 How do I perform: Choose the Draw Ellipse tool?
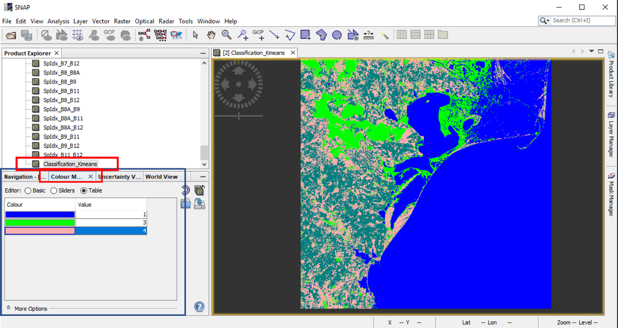click(x=337, y=35)
